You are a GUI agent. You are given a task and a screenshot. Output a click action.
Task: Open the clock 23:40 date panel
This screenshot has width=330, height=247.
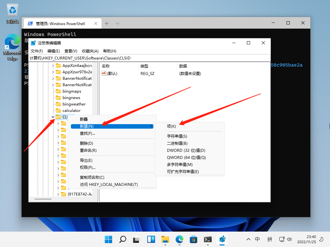point(306,239)
